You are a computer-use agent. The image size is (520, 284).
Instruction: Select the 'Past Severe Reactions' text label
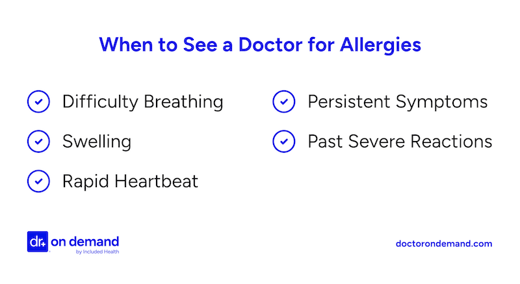400,142
